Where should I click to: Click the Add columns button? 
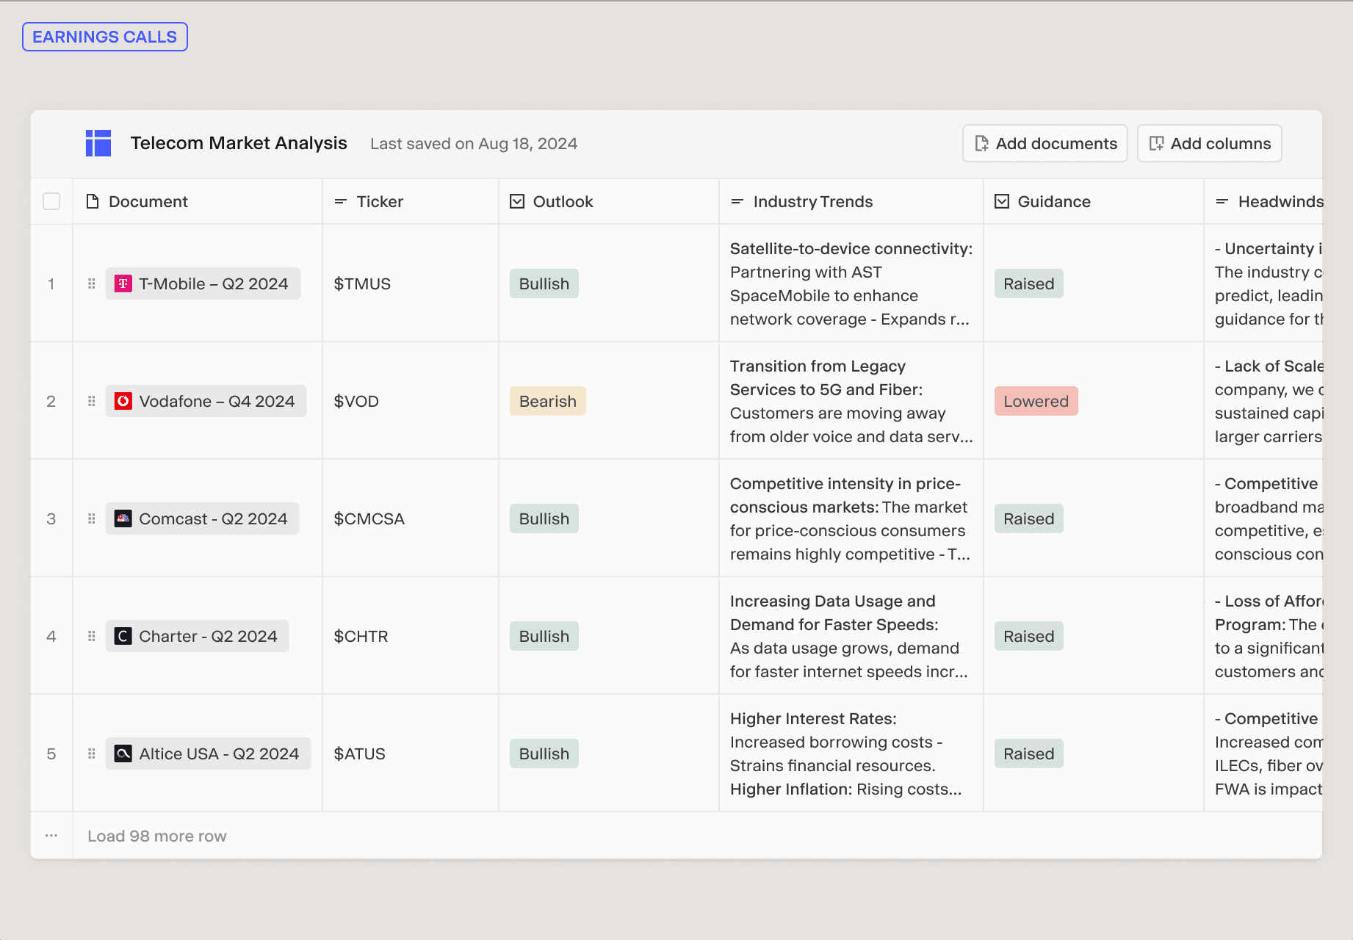coord(1210,143)
